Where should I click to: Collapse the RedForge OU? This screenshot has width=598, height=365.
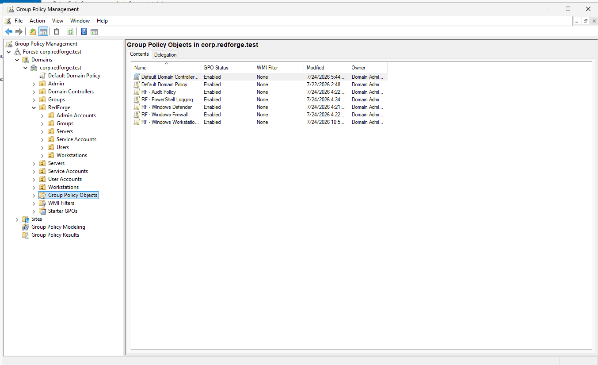coord(34,108)
